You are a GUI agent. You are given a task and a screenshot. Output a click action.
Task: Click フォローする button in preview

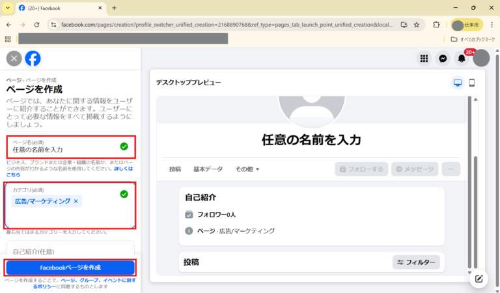point(361,169)
